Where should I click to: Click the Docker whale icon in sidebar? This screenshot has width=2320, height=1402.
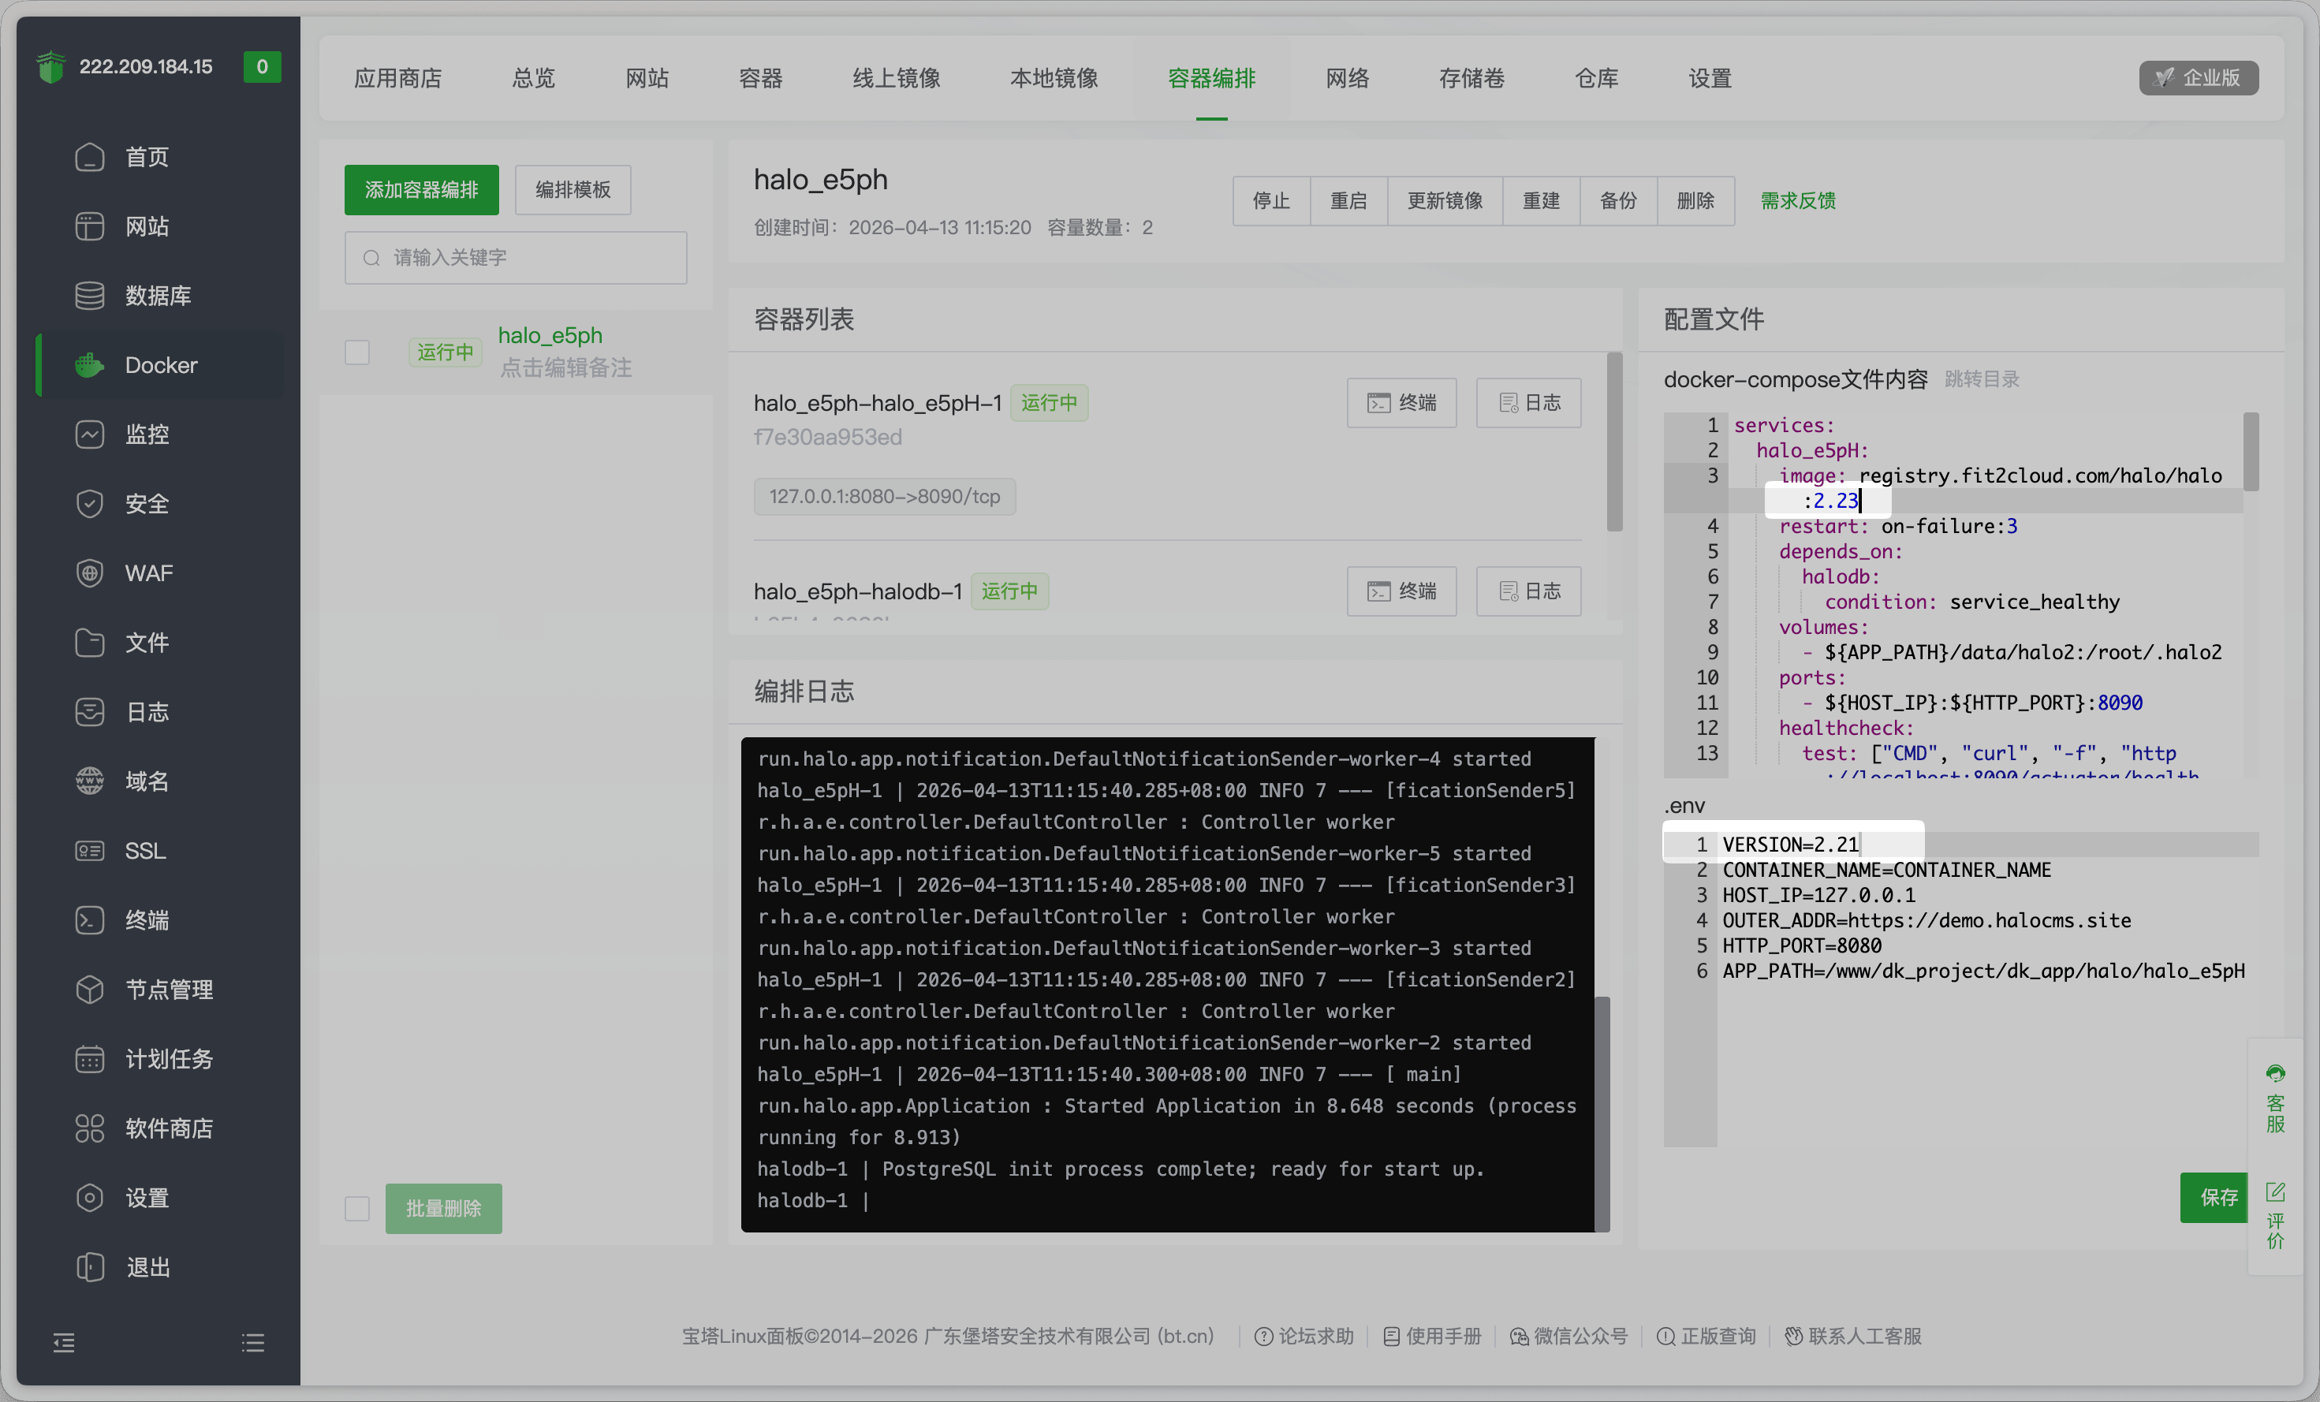(x=89, y=365)
